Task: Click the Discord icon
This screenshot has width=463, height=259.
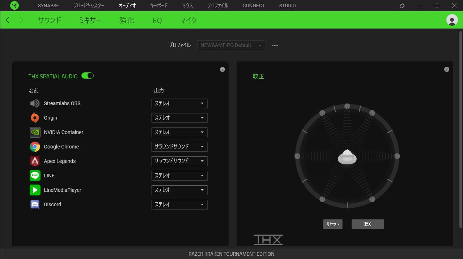Action: click(35, 204)
